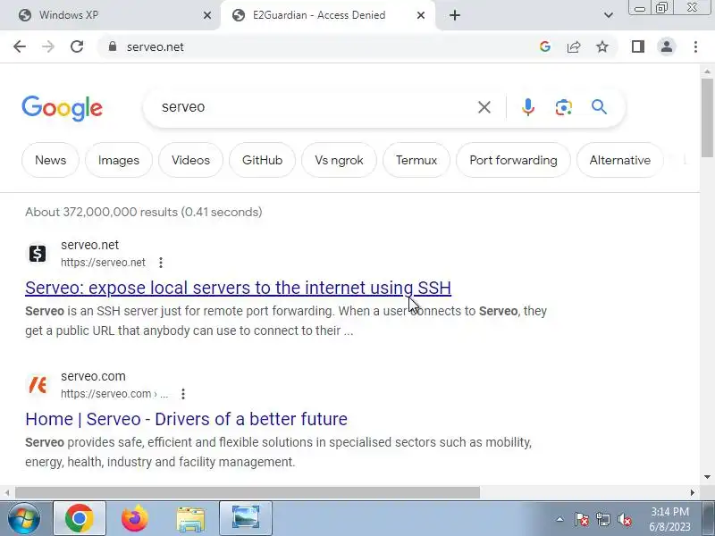Viewport: 715px width, 536px height.
Task: Filter results by Images
Action: [x=119, y=160]
